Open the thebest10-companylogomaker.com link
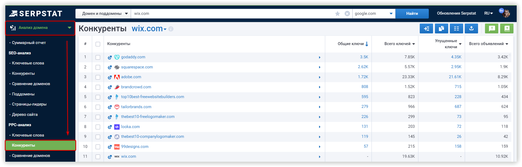The height and width of the screenshot is (167, 522). [x=153, y=137]
